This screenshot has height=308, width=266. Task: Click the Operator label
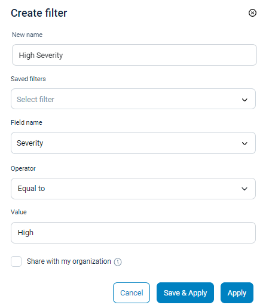[23, 168]
